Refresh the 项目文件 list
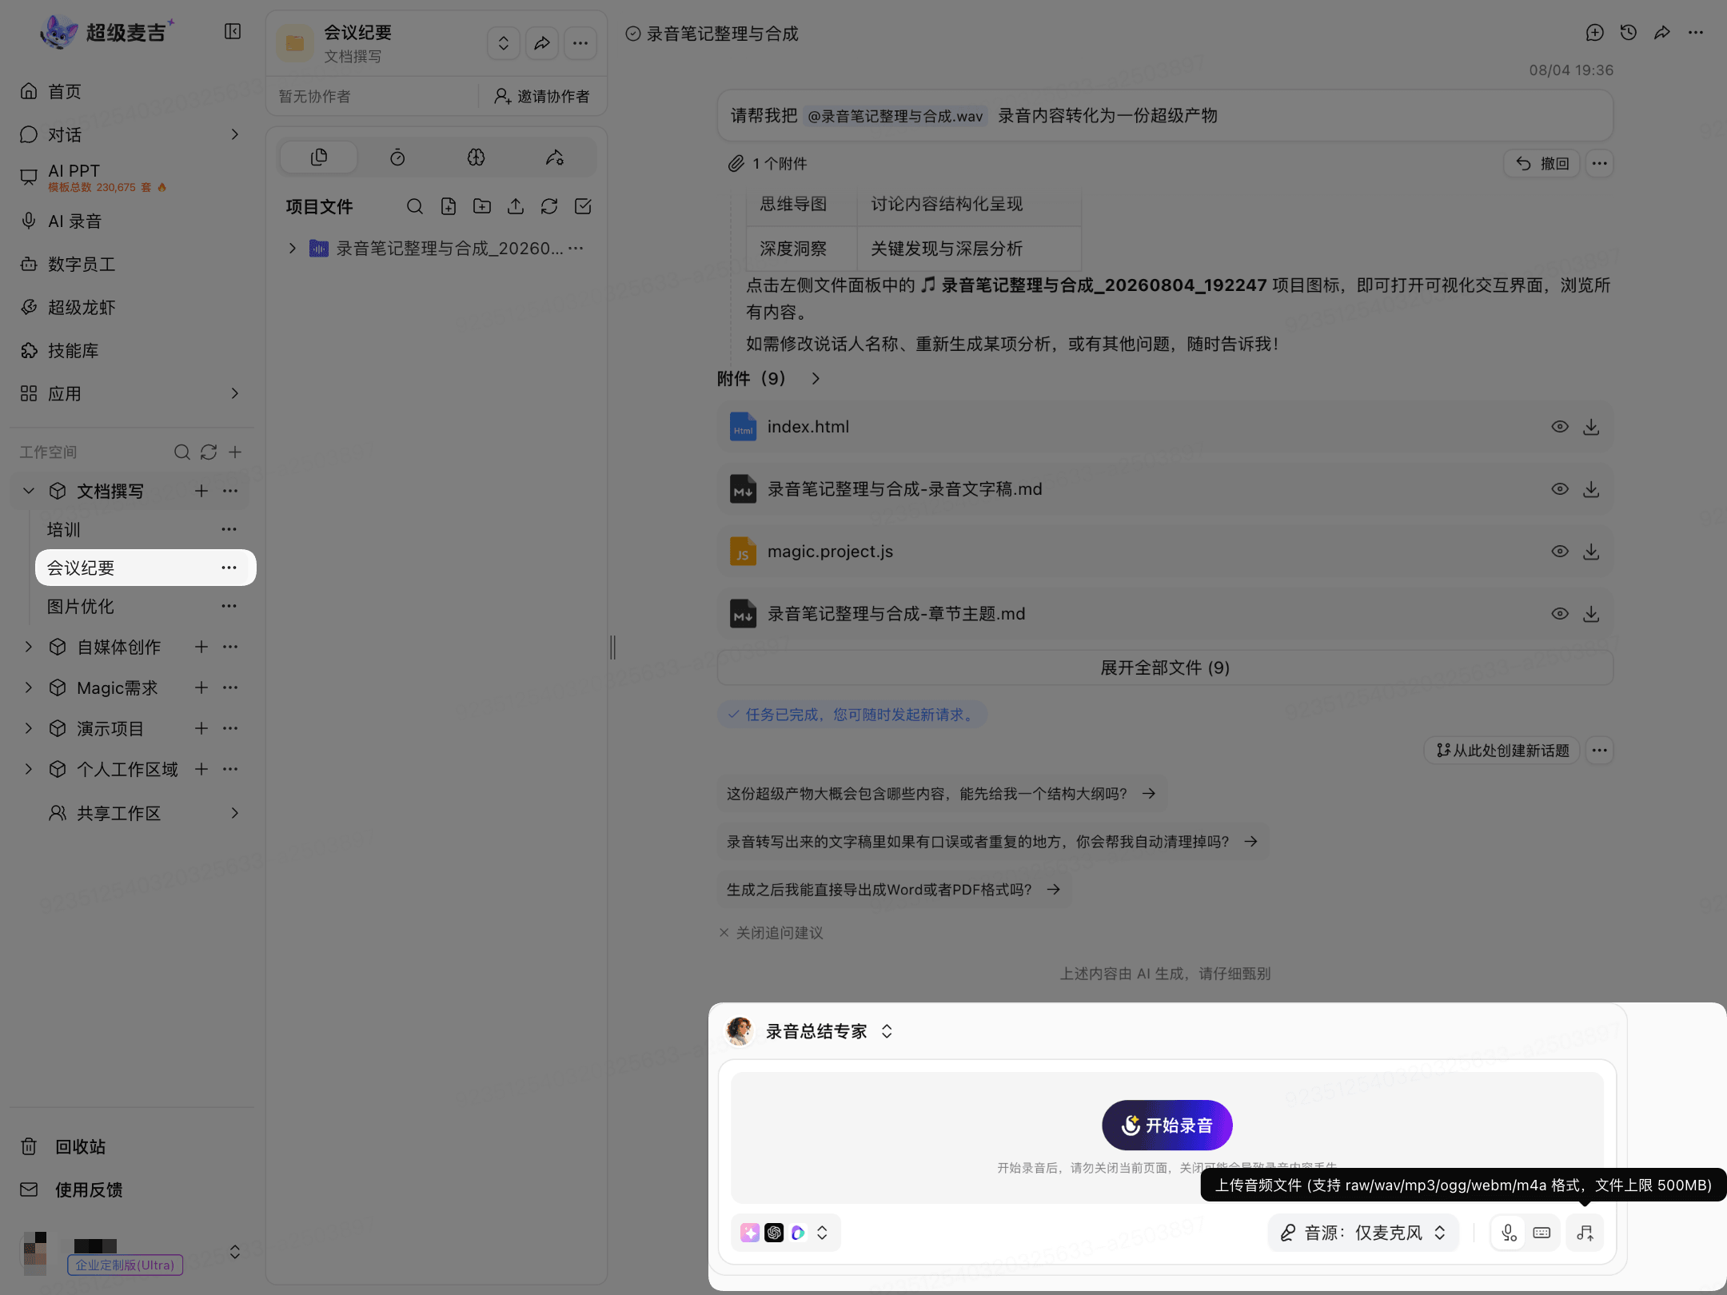 pyautogui.click(x=549, y=206)
